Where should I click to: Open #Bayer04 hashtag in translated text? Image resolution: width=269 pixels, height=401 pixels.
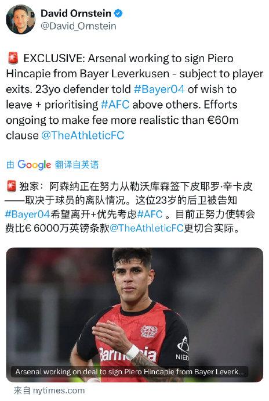(28, 214)
